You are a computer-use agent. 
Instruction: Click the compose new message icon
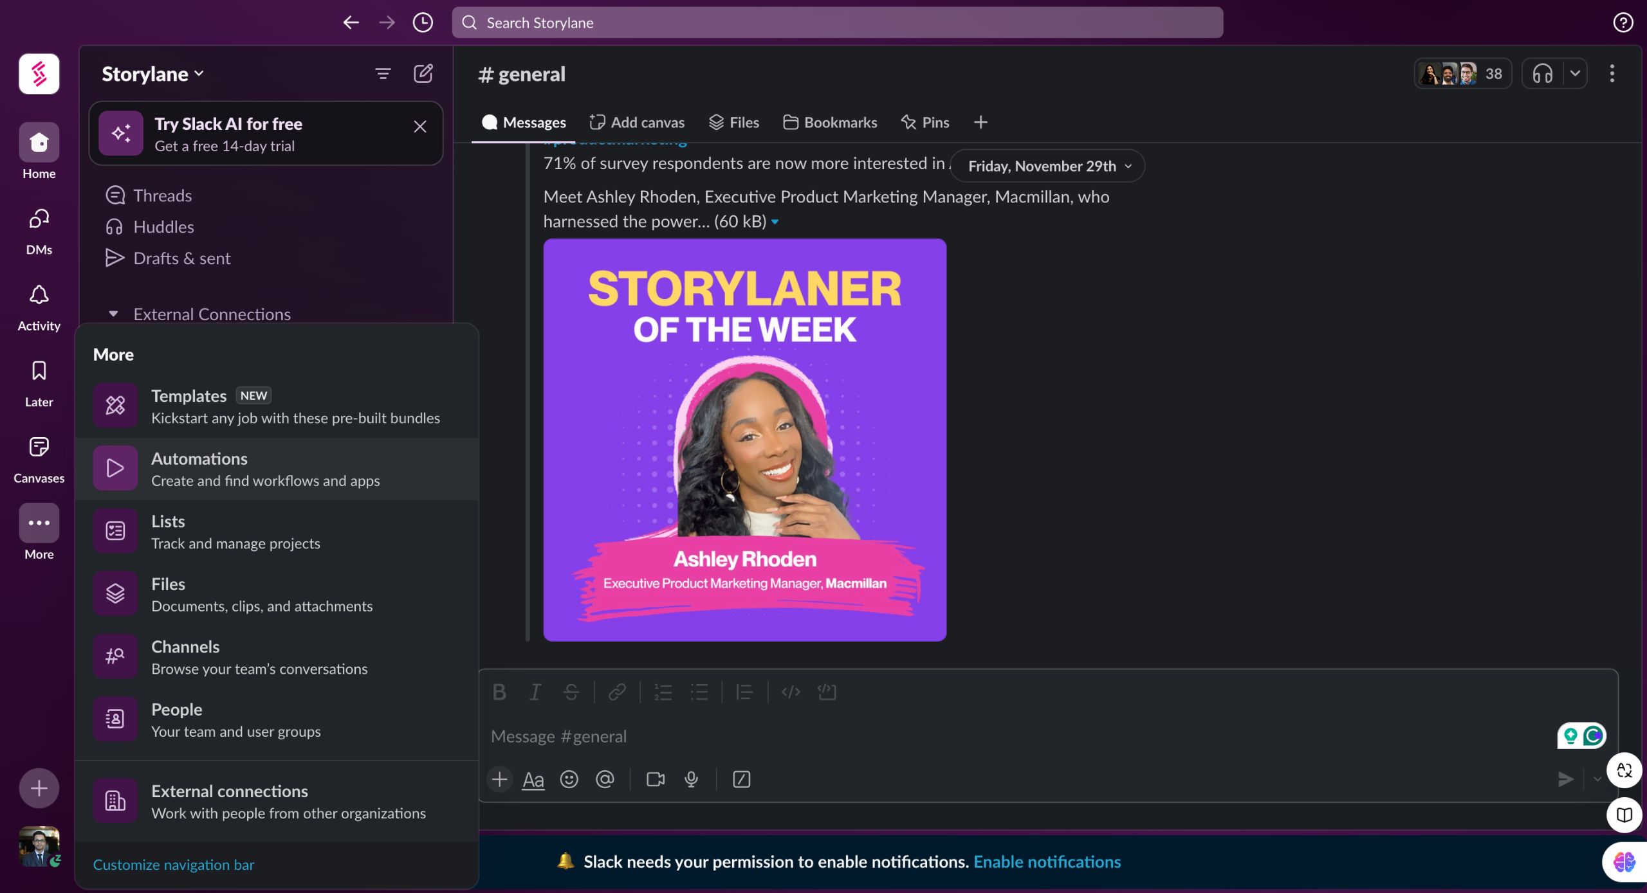coord(423,73)
